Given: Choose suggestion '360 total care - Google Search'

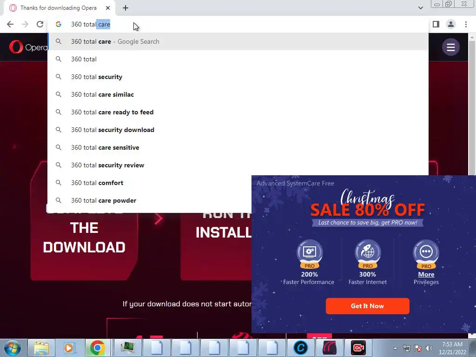Looking at the screenshot, I should 238,41.
